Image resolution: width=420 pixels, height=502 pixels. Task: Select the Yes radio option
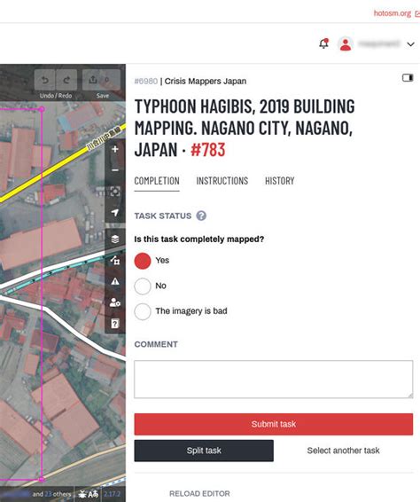pyautogui.click(x=143, y=261)
